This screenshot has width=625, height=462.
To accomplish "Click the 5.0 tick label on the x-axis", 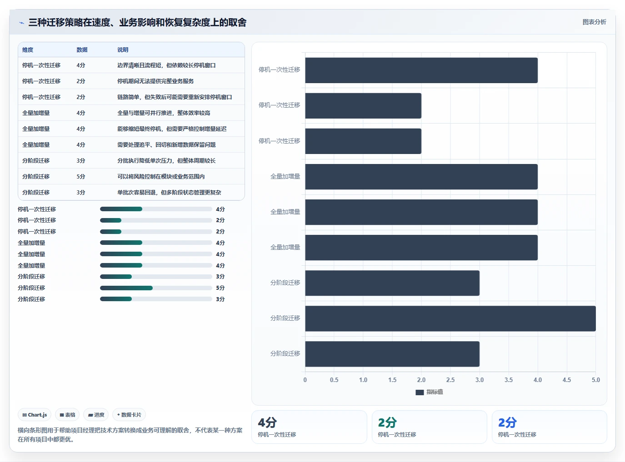I will tap(595, 380).
